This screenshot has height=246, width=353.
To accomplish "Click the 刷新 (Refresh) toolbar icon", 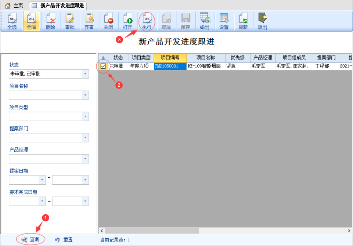I will (x=243, y=21).
